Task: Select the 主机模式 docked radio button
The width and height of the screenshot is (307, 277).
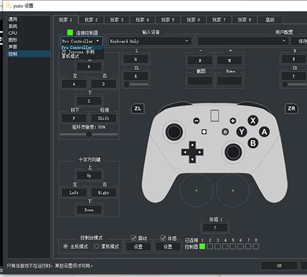Action: [66, 246]
